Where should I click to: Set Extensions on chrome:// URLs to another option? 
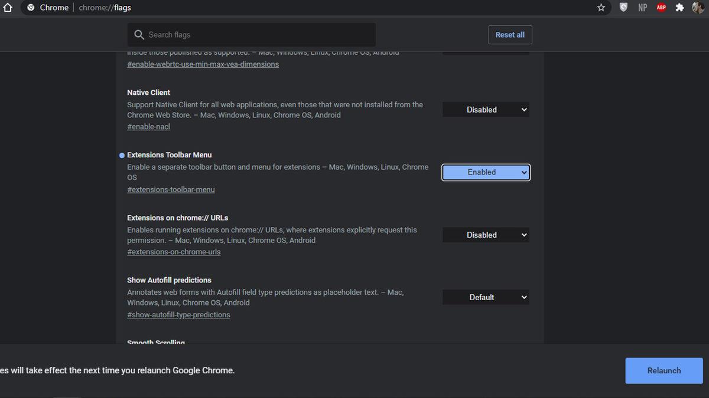click(x=485, y=235)
